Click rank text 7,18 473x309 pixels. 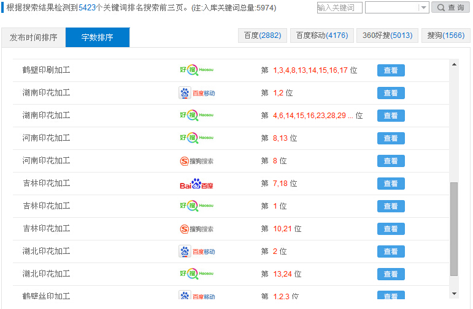tap(280, 184)
